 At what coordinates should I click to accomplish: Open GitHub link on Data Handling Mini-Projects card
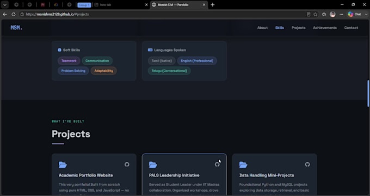(307, 165)
